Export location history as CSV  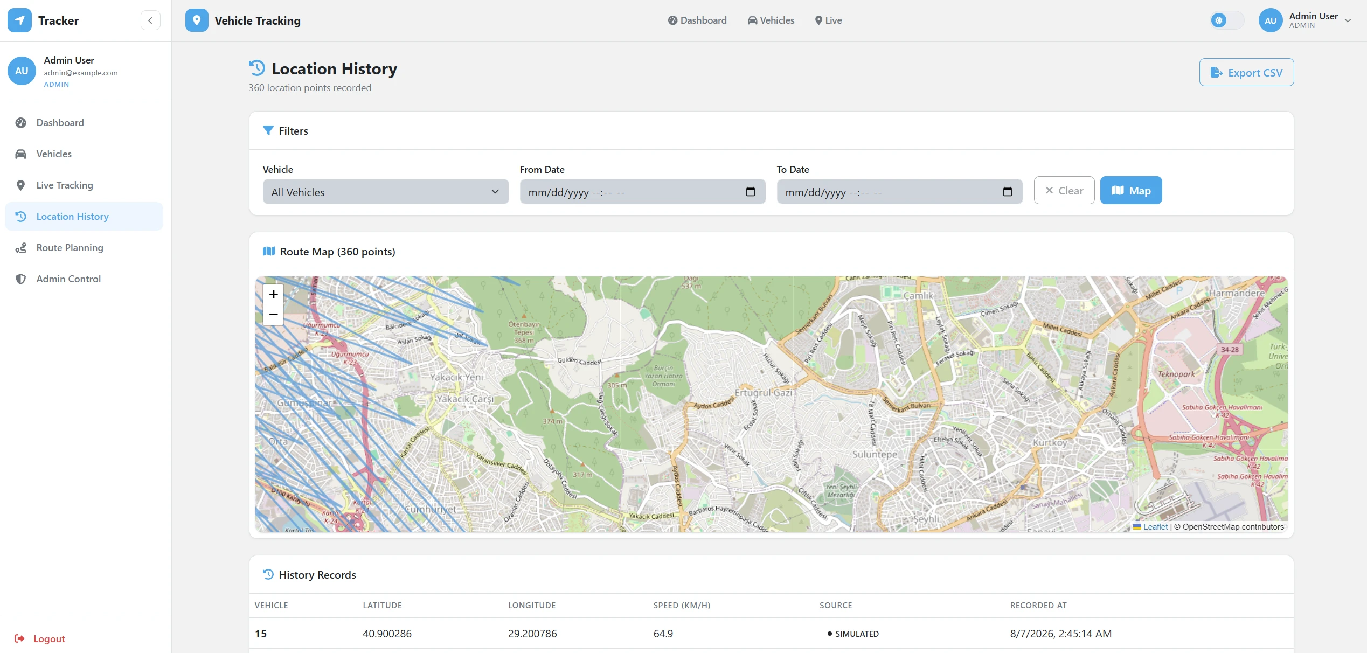click(x=1246, y=72)
